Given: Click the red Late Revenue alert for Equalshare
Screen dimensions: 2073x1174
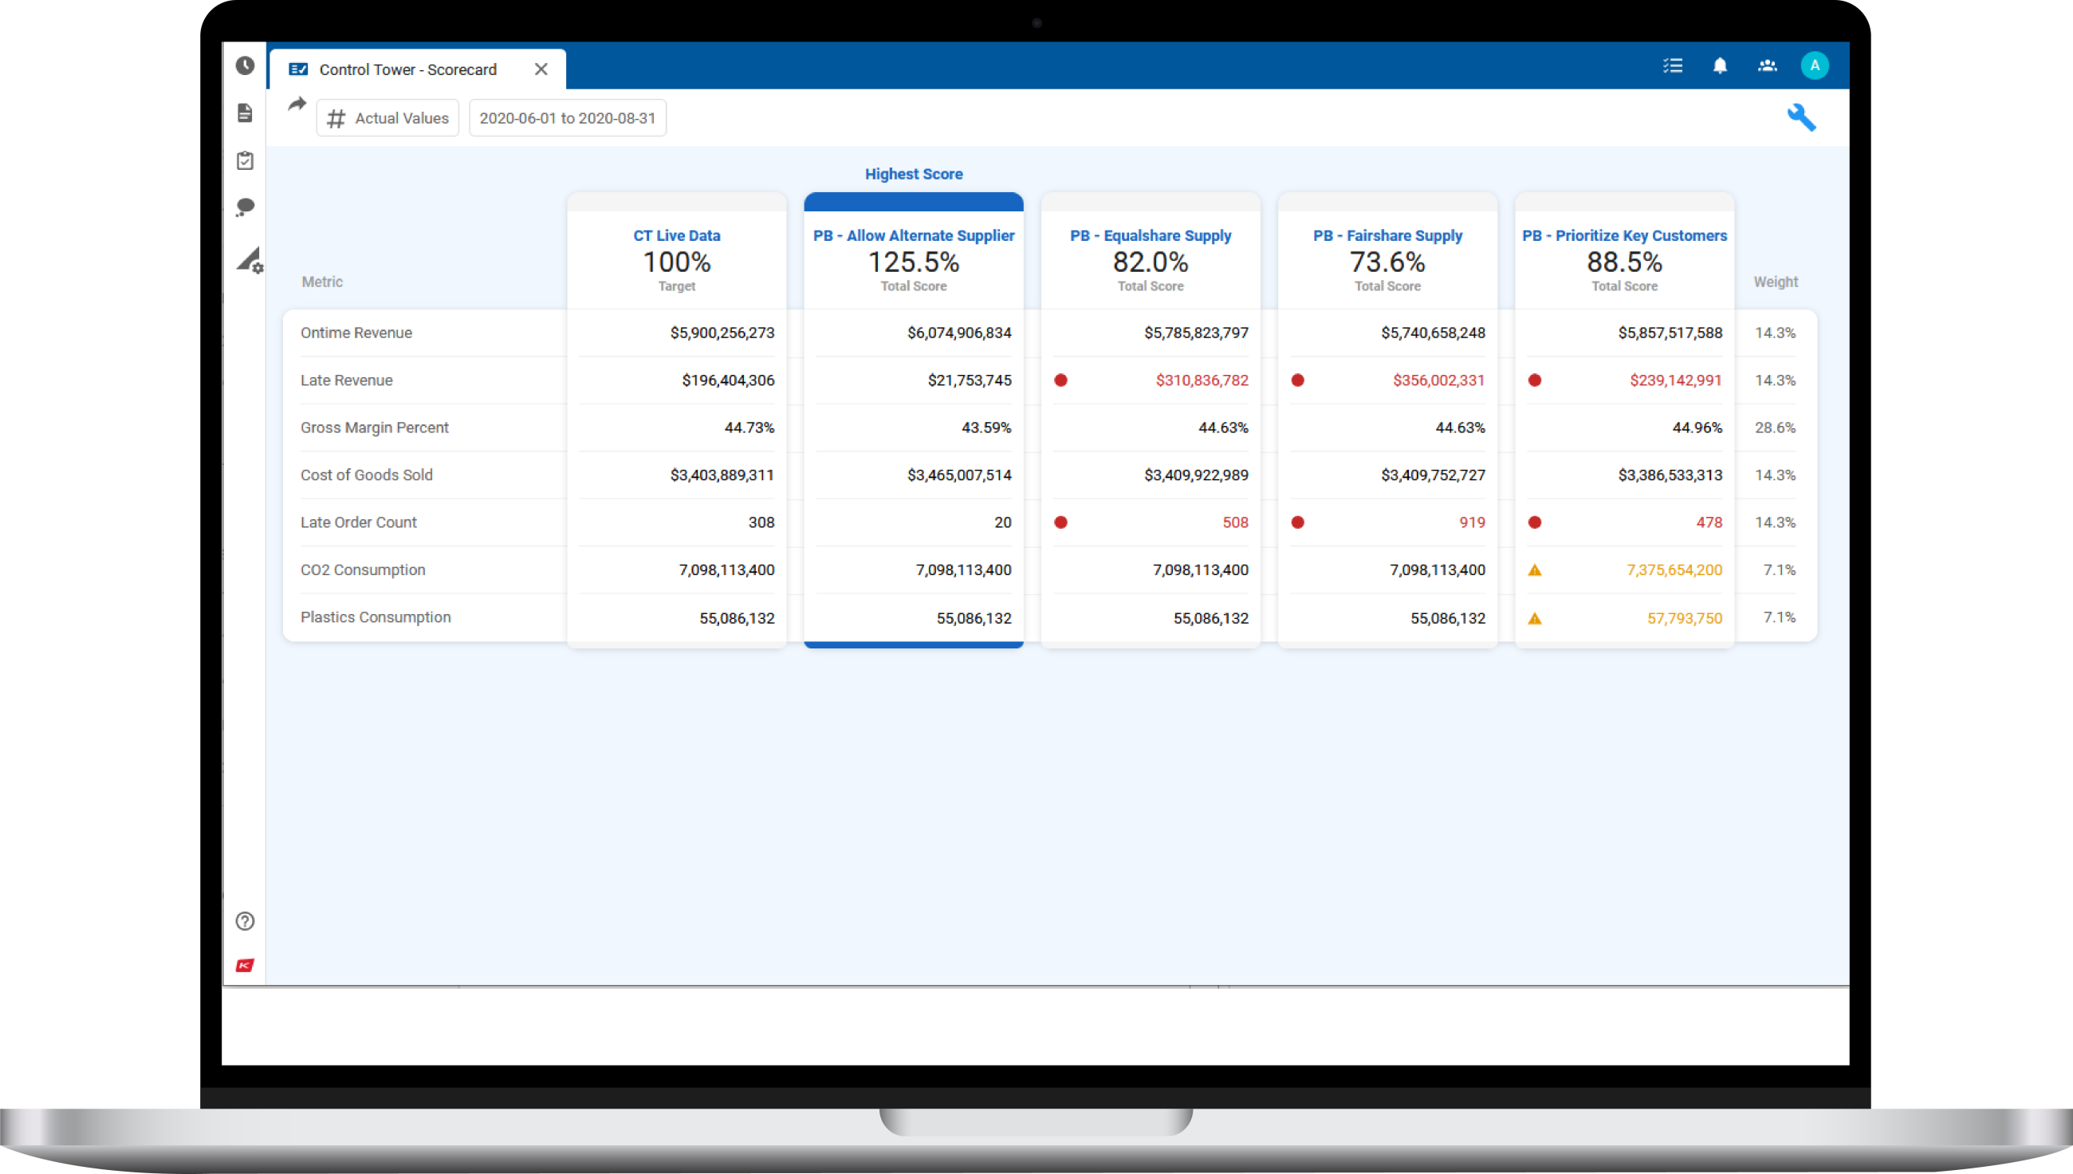Looking at the screenshot, I should pos(1060,380).
